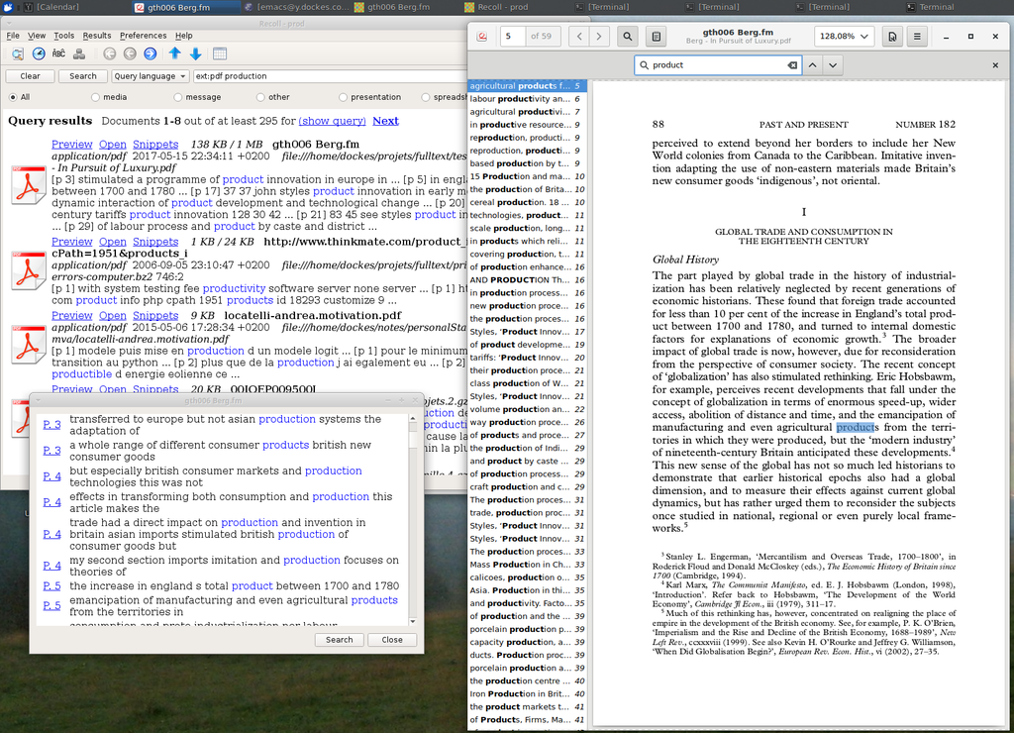
Task: Click PDF icon of locatelli-andrea.motivation.pdf result
Action: pyautogui.click(x=28, y=345)
